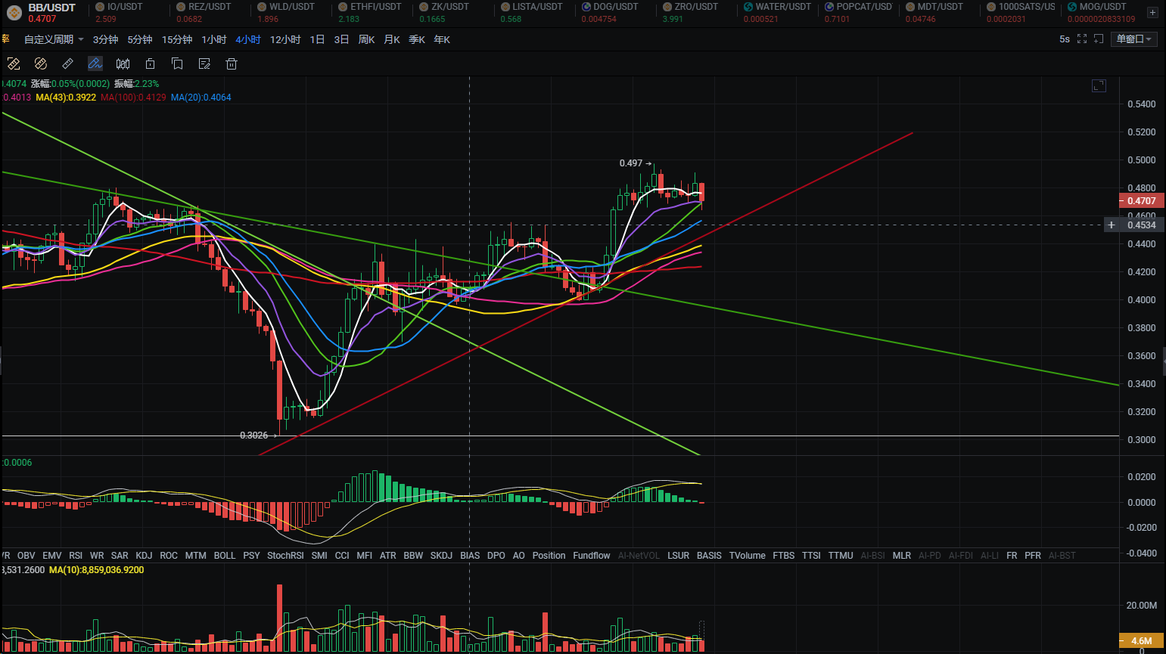
Task: Switch indicator to CCI
Action: (342, 556)
